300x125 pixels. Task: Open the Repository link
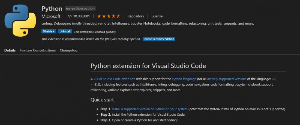[x=136, y=16]
